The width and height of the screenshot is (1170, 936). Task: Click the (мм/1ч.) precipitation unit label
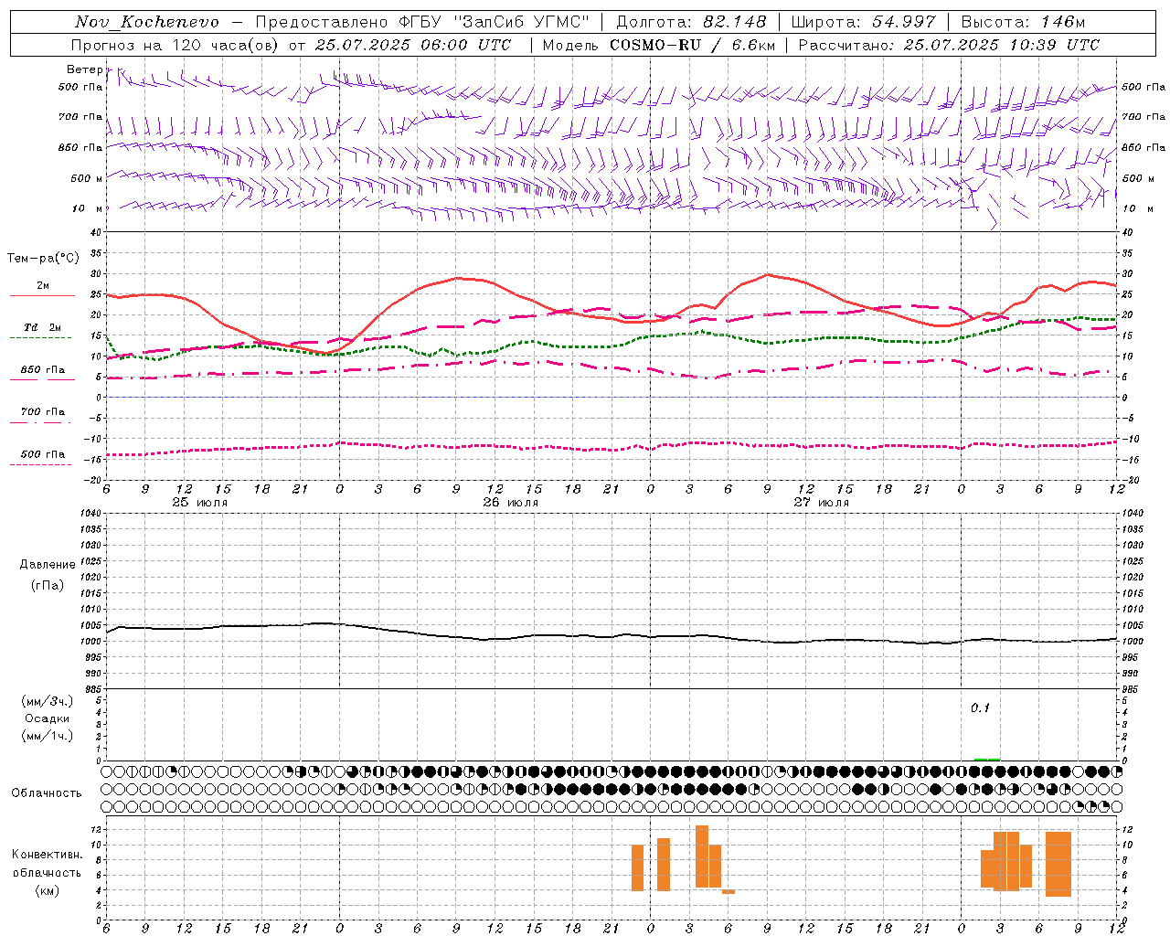[x=48, y=736]
